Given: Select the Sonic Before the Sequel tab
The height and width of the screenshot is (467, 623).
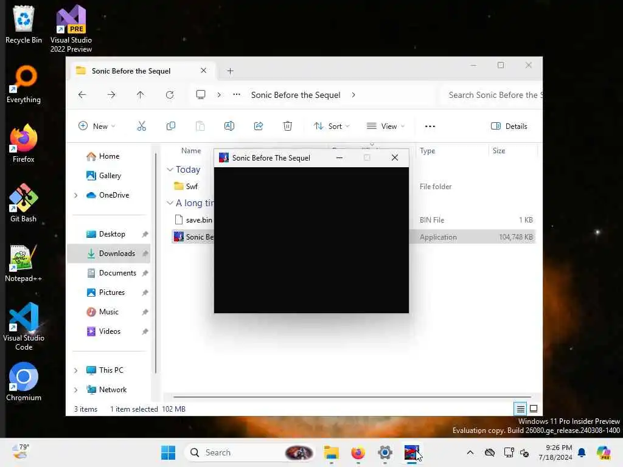Looking at the screenshot, I should [x=142, y=71].
